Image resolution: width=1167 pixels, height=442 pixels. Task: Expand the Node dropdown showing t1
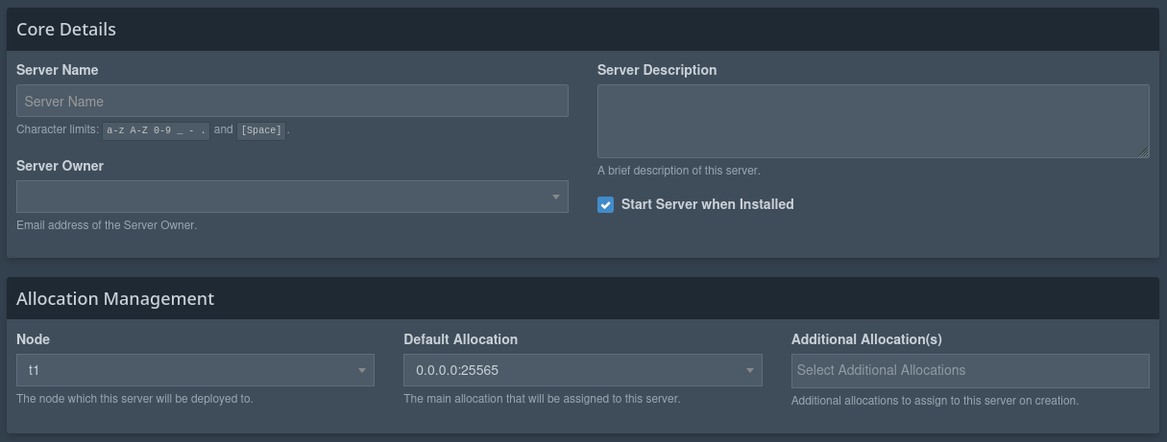195,370
